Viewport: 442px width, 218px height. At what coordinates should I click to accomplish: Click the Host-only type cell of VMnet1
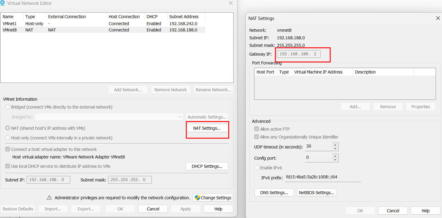(x=34, y=24)
